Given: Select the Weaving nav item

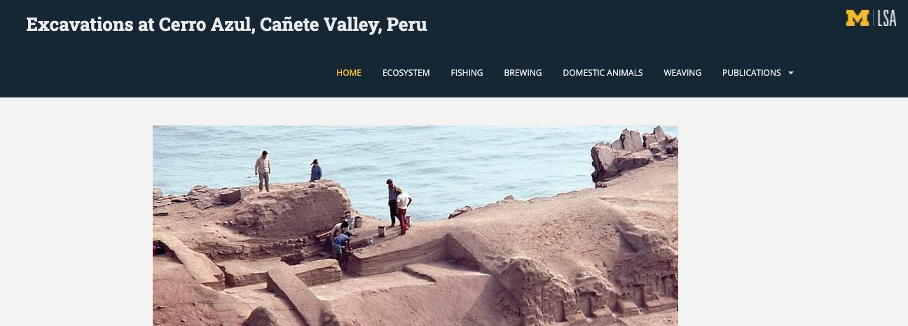Looking at the screenshot, I should (682, 73).
